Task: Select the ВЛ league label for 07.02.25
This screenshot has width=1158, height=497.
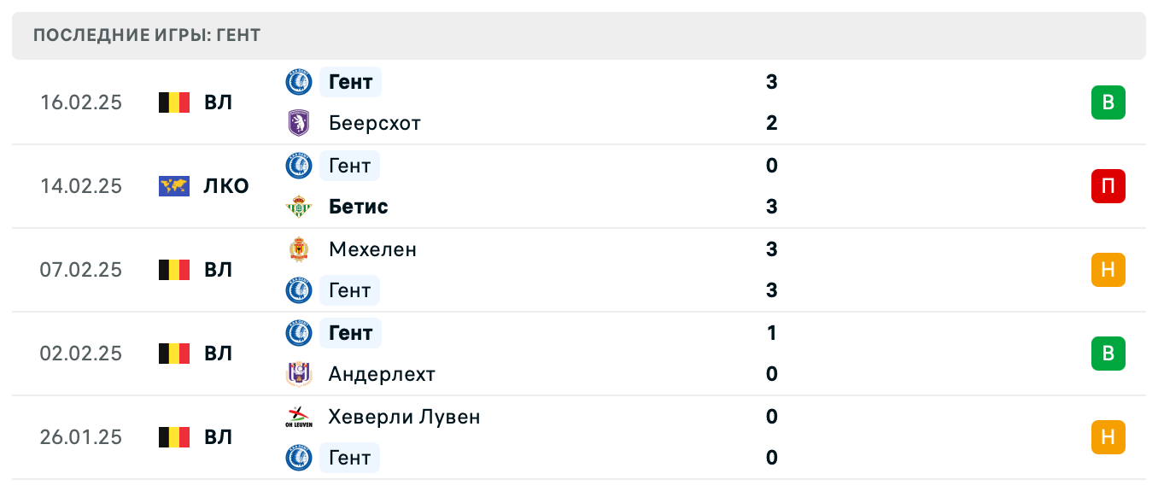Action: pos(218,269)
